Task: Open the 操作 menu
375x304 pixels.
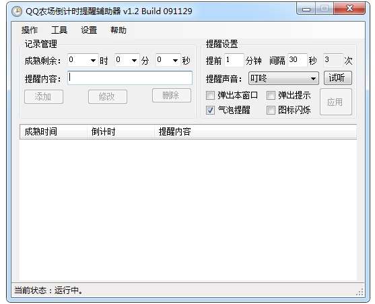Action: point(30,30)
